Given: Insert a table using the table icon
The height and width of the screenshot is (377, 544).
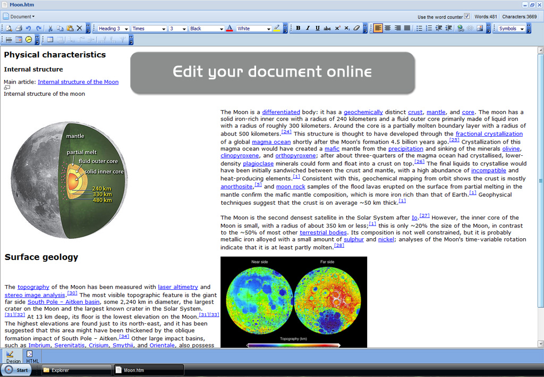Looking at the screenshot, I should click(50, 39).
